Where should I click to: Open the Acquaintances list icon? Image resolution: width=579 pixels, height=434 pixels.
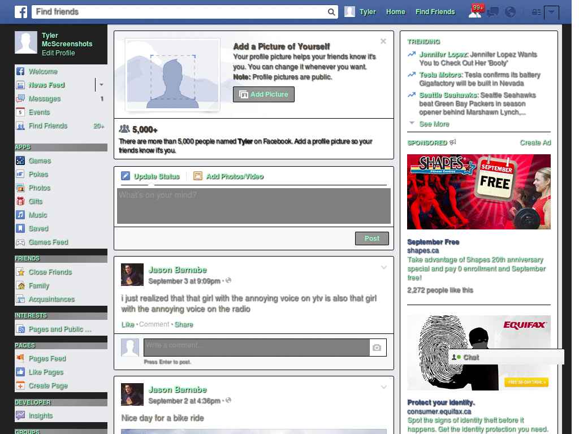(x=20, y=299)
